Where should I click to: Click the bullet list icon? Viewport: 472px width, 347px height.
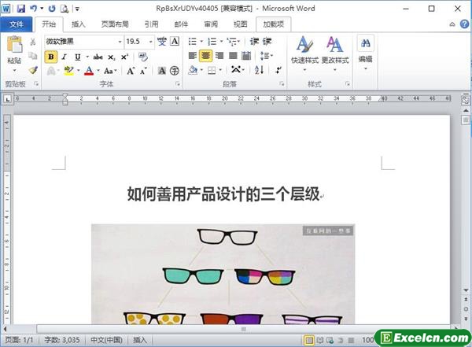click(x=193, y=41)
